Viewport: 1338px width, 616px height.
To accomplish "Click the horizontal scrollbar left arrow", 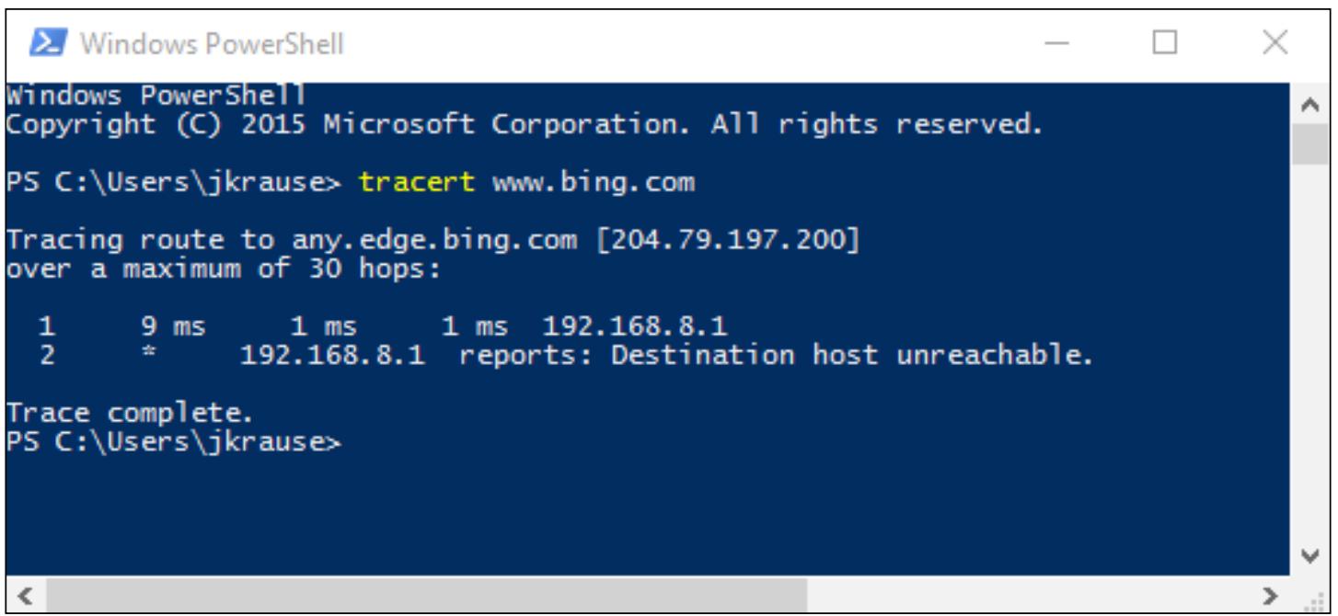I will coord(27,595).
